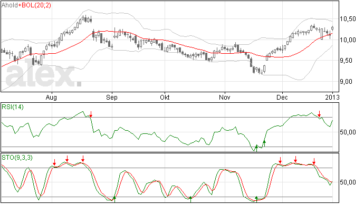Click the 50,00 value on RSI axis
Screen dimensions: 364x204
(348, 132)
